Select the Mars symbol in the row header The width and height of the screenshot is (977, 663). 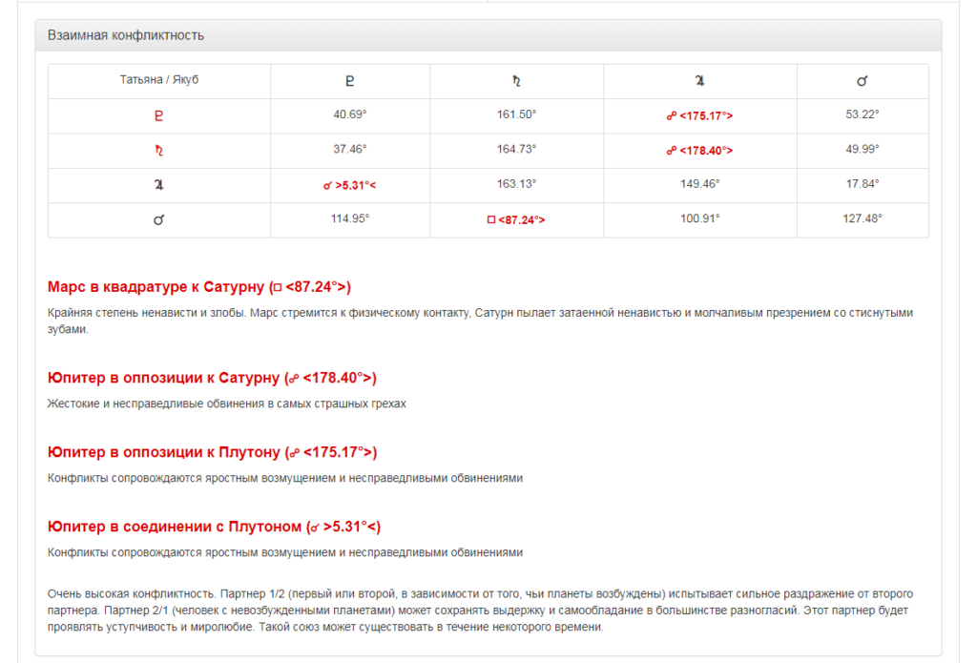159,219
